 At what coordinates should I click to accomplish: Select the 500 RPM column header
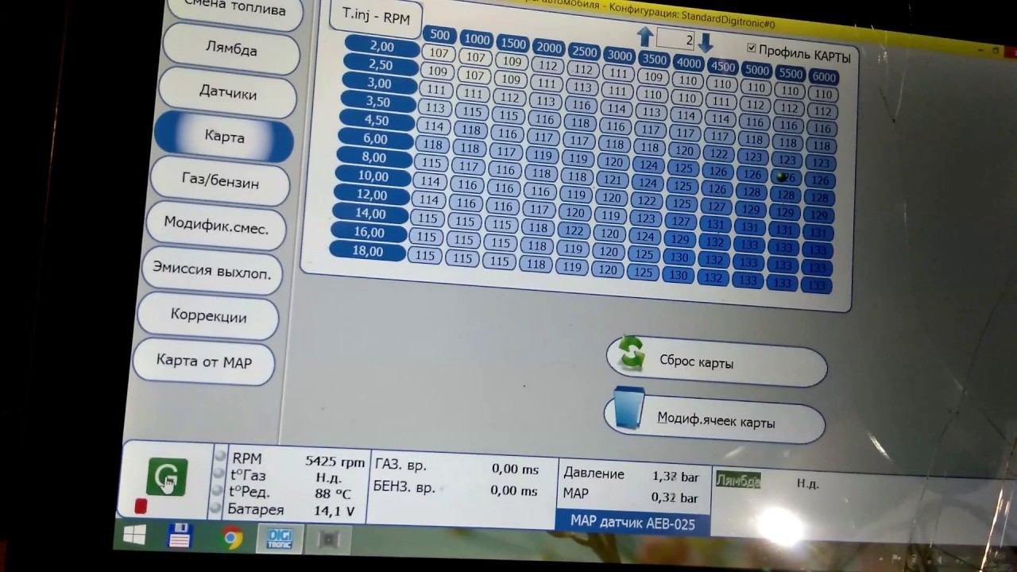[x=440, y=35]
